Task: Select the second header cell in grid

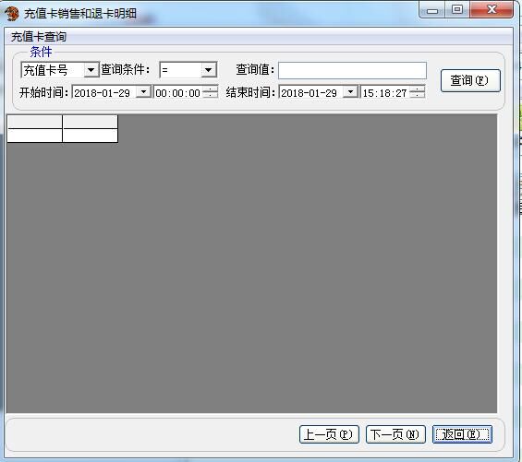Action: pos(91,122)
